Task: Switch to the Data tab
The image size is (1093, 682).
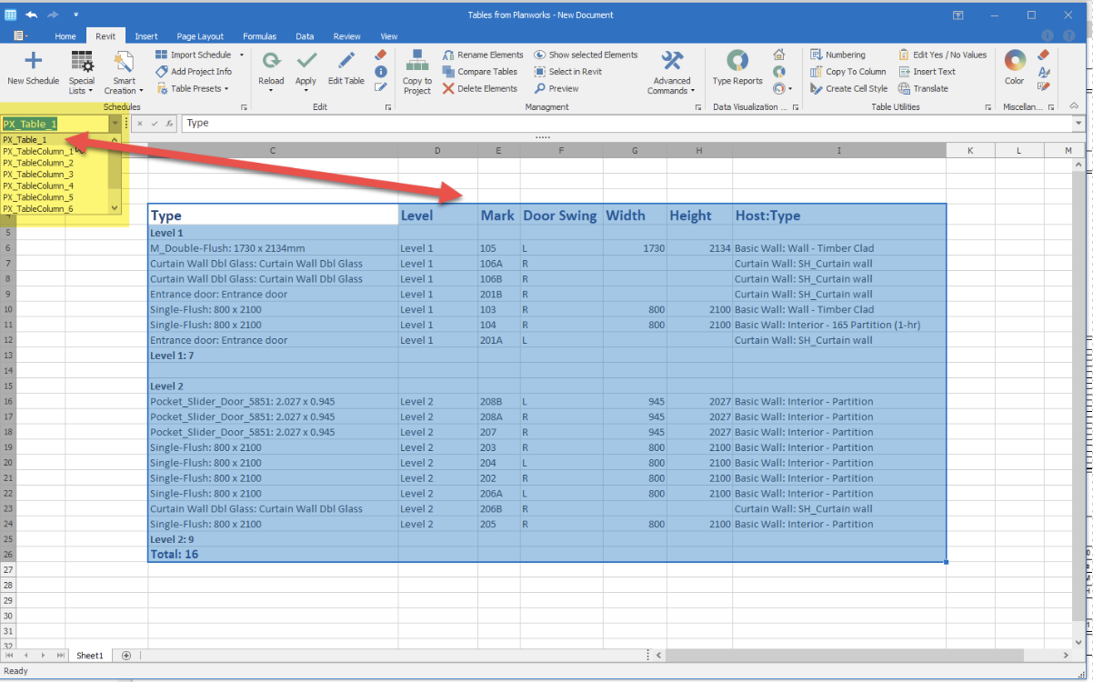Action: [305, 36]
